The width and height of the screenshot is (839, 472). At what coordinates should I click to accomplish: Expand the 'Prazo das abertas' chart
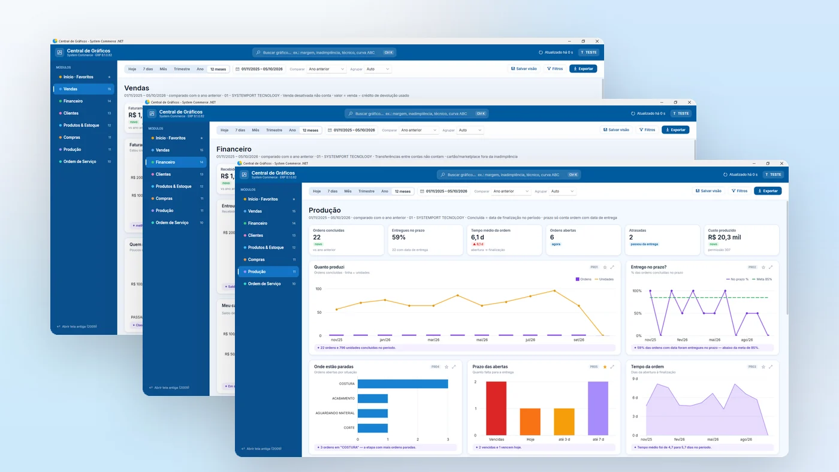(612, 367)
